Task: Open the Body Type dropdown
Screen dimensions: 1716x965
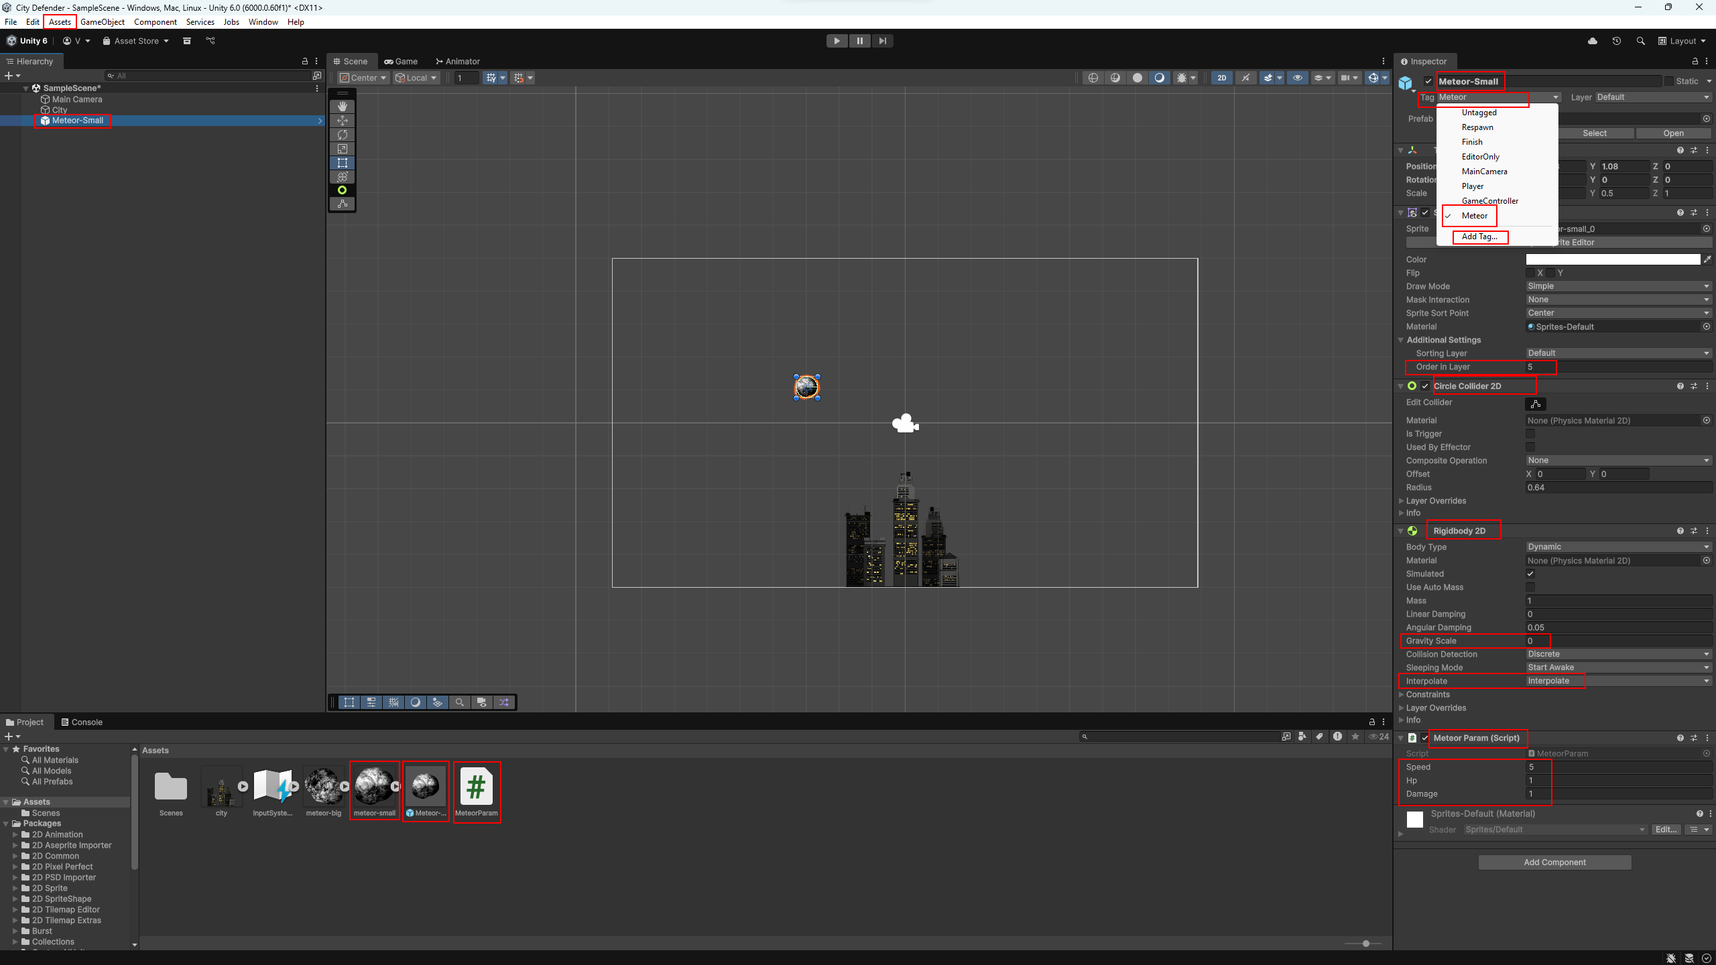Action: click(1618, 547)
